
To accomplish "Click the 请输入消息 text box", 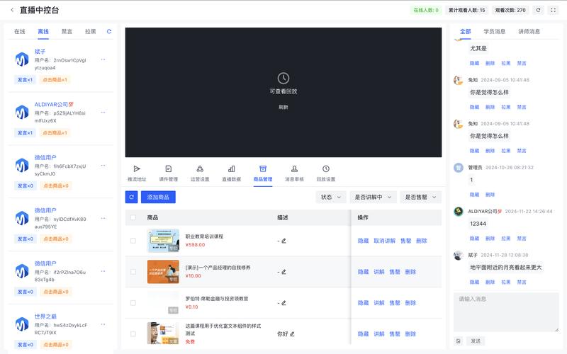I will 506,312.
